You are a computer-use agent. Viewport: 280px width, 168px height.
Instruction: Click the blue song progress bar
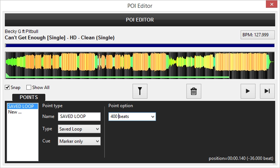[140, 46]
